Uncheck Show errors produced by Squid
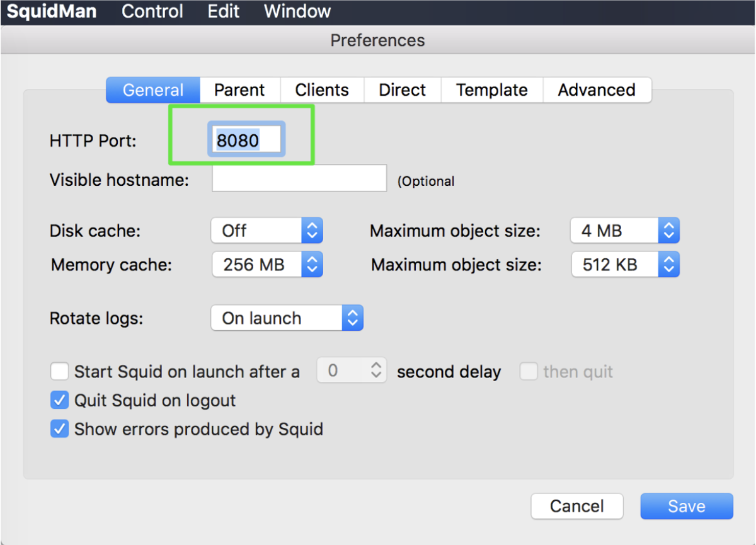The image size is (756, 545). point(60,429)
